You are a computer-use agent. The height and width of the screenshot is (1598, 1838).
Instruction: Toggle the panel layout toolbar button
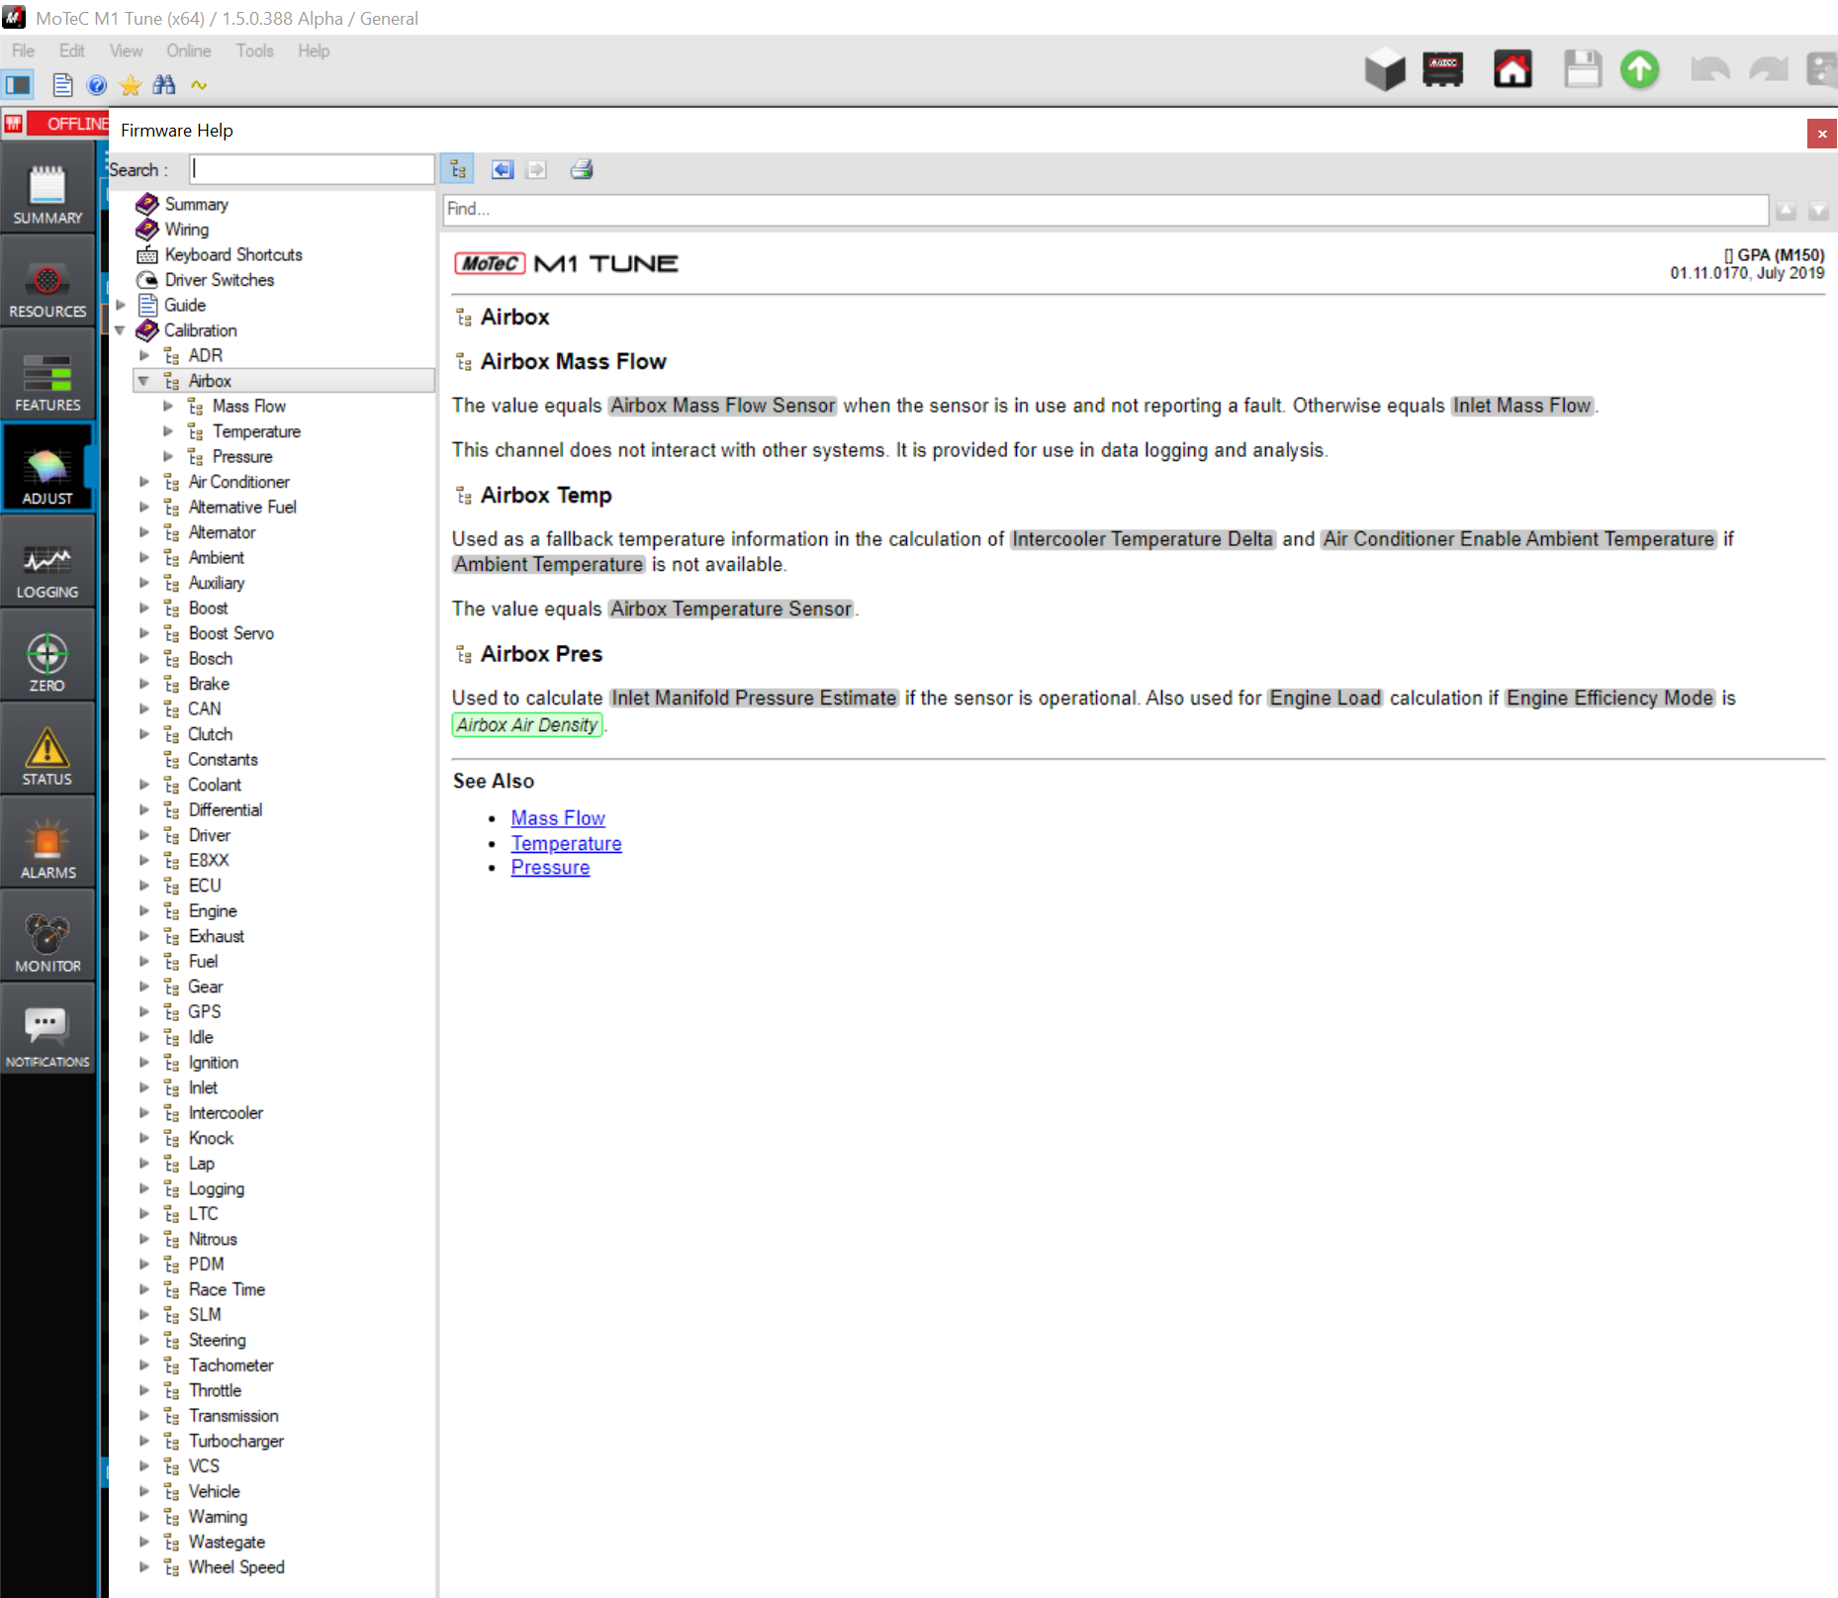click(19, 86)
